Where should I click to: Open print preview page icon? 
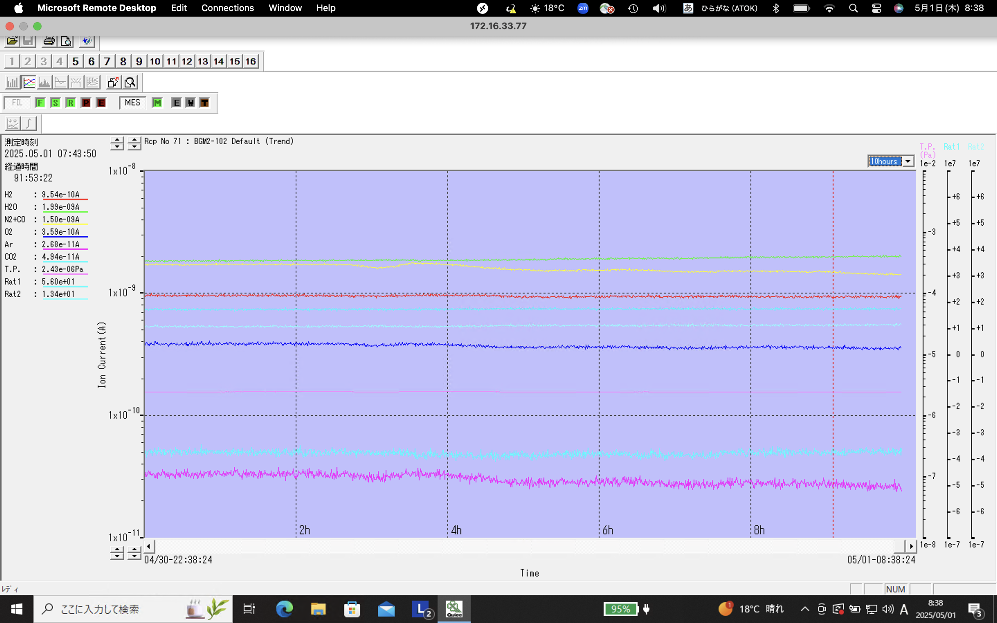point(66,40)
